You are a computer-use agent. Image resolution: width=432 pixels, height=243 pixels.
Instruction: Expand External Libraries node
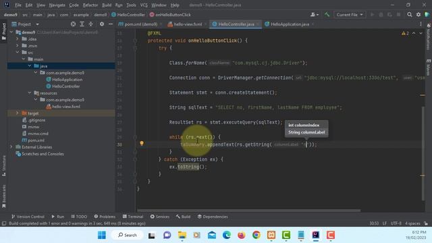pyautogui.click(x=11, y=147)
